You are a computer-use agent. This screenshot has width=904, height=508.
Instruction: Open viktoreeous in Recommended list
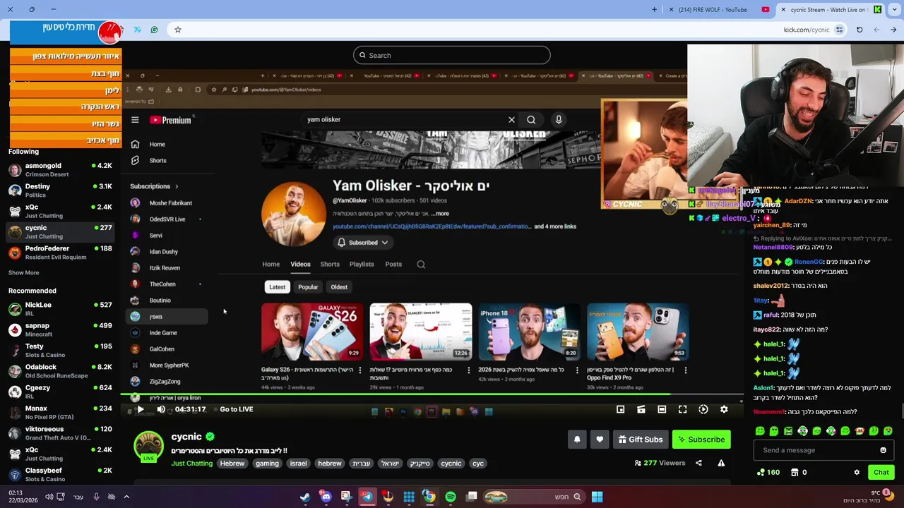61,433
